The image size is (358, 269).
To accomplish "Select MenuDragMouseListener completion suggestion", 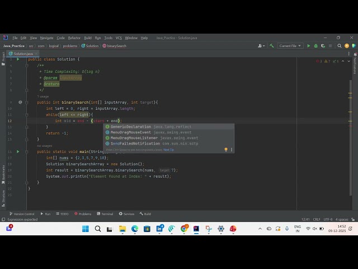I will 169,138.
